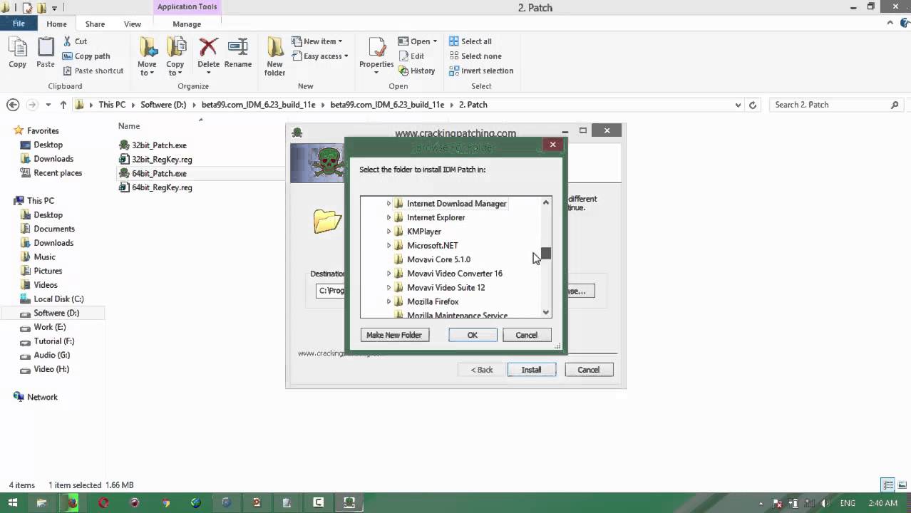Switch to the Share ribbon tab
This screenshot has width=911, height=513.
pyautogui.click(x=95, y=24)
